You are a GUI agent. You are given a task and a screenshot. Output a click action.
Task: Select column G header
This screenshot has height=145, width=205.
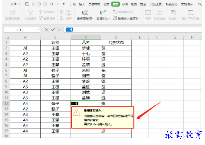point(175,37)
